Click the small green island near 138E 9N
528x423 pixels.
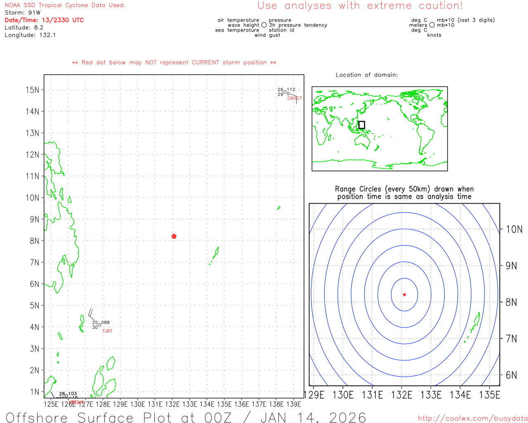click(279, 208)
